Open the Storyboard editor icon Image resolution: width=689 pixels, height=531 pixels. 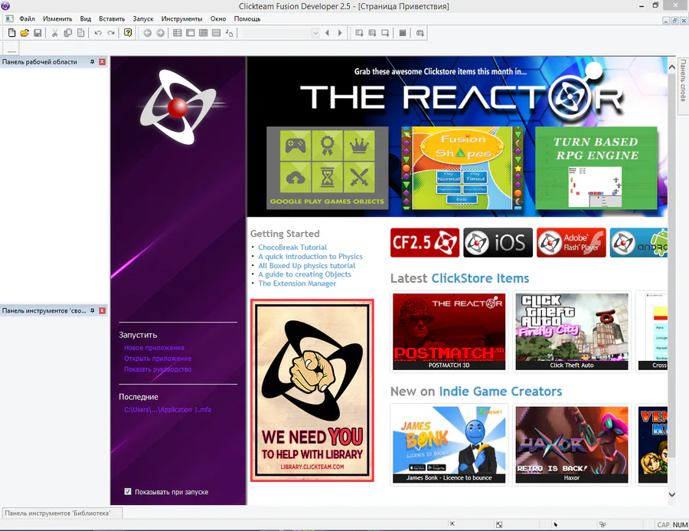177,33
